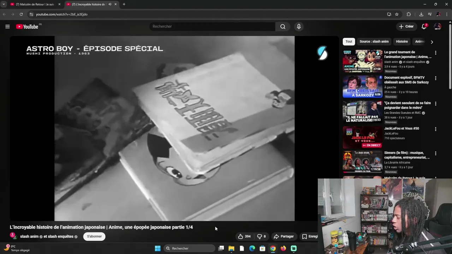This screenshot has height=254, width=452.
Task: Open the tab search dropdown arrow
Action: click(x=4, y=4)
